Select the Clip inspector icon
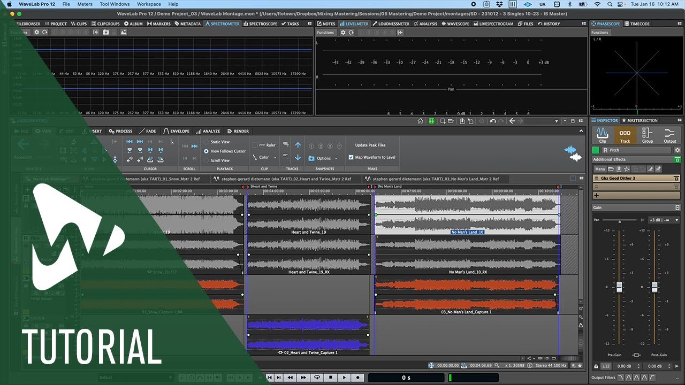 coord(603,135)
